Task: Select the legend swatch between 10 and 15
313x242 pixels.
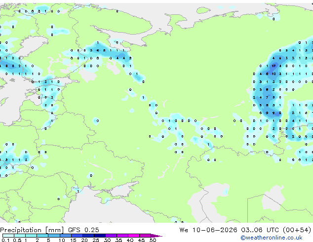Action: (x=65, y=236)
